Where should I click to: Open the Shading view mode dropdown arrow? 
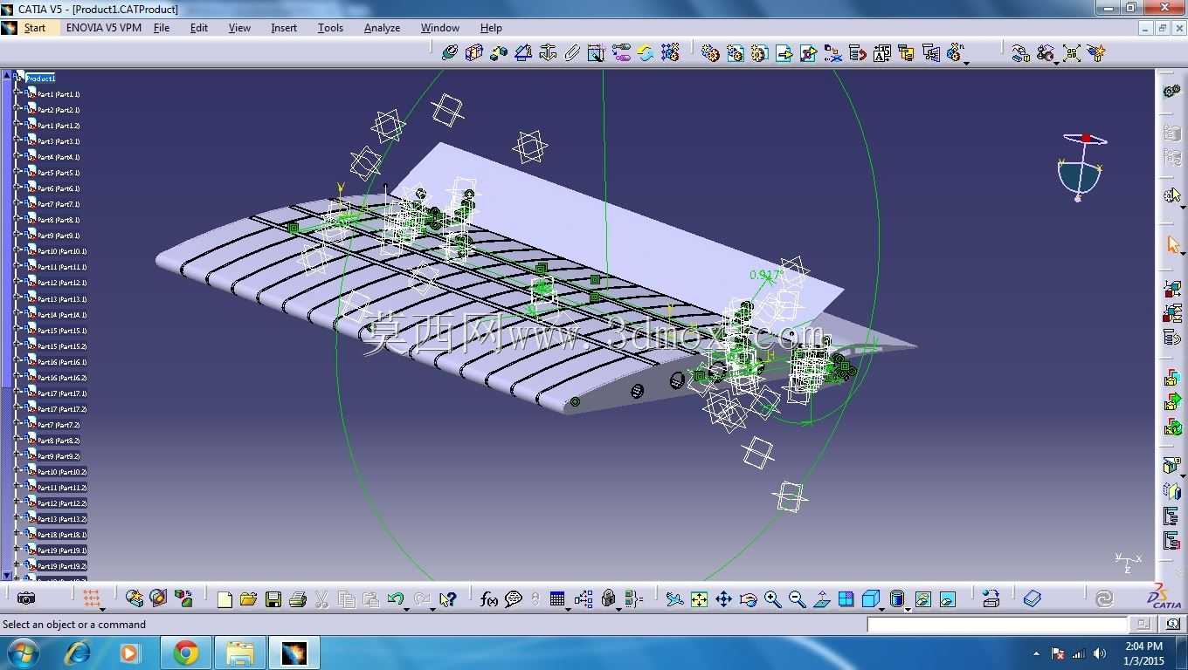point(908,608)
